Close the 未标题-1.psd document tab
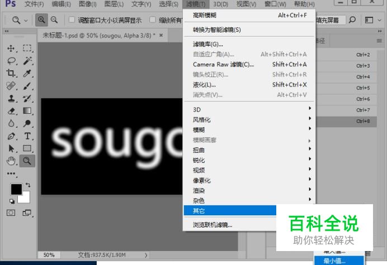 161,35
